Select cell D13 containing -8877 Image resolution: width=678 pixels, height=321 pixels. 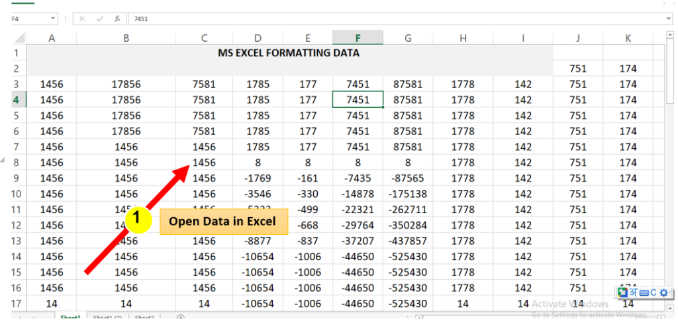pyautogui.click(x=258, y=241)
